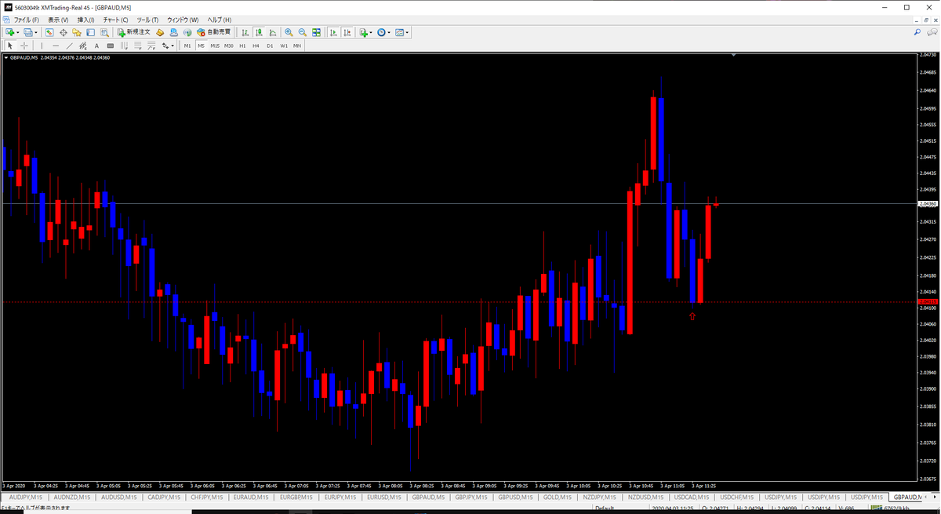Open the チャート (C) menu
The height and width of the screenshot is (514, 941).
point(115,19)
